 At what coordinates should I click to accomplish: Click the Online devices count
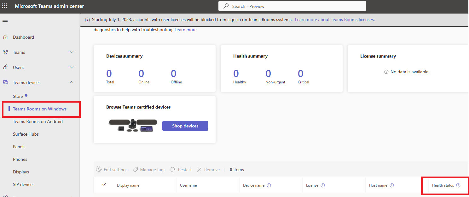[x=141, y=74]
